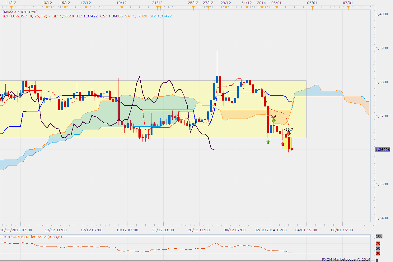The image size is (393, 262).
Task: Click the RSI(EUR/USD.Cloture, 21) indicator label
Action: [32, 237]
